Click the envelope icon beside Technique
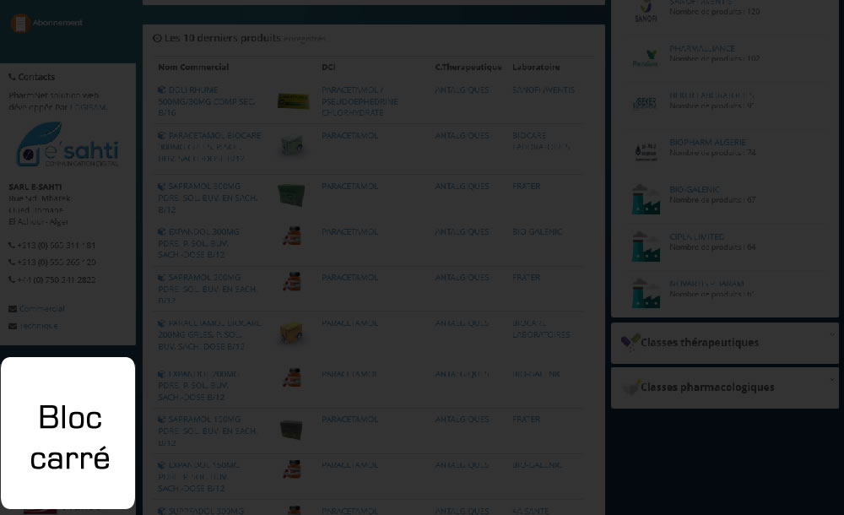Viewport: 844px width, 515px height. pos(13,326)
